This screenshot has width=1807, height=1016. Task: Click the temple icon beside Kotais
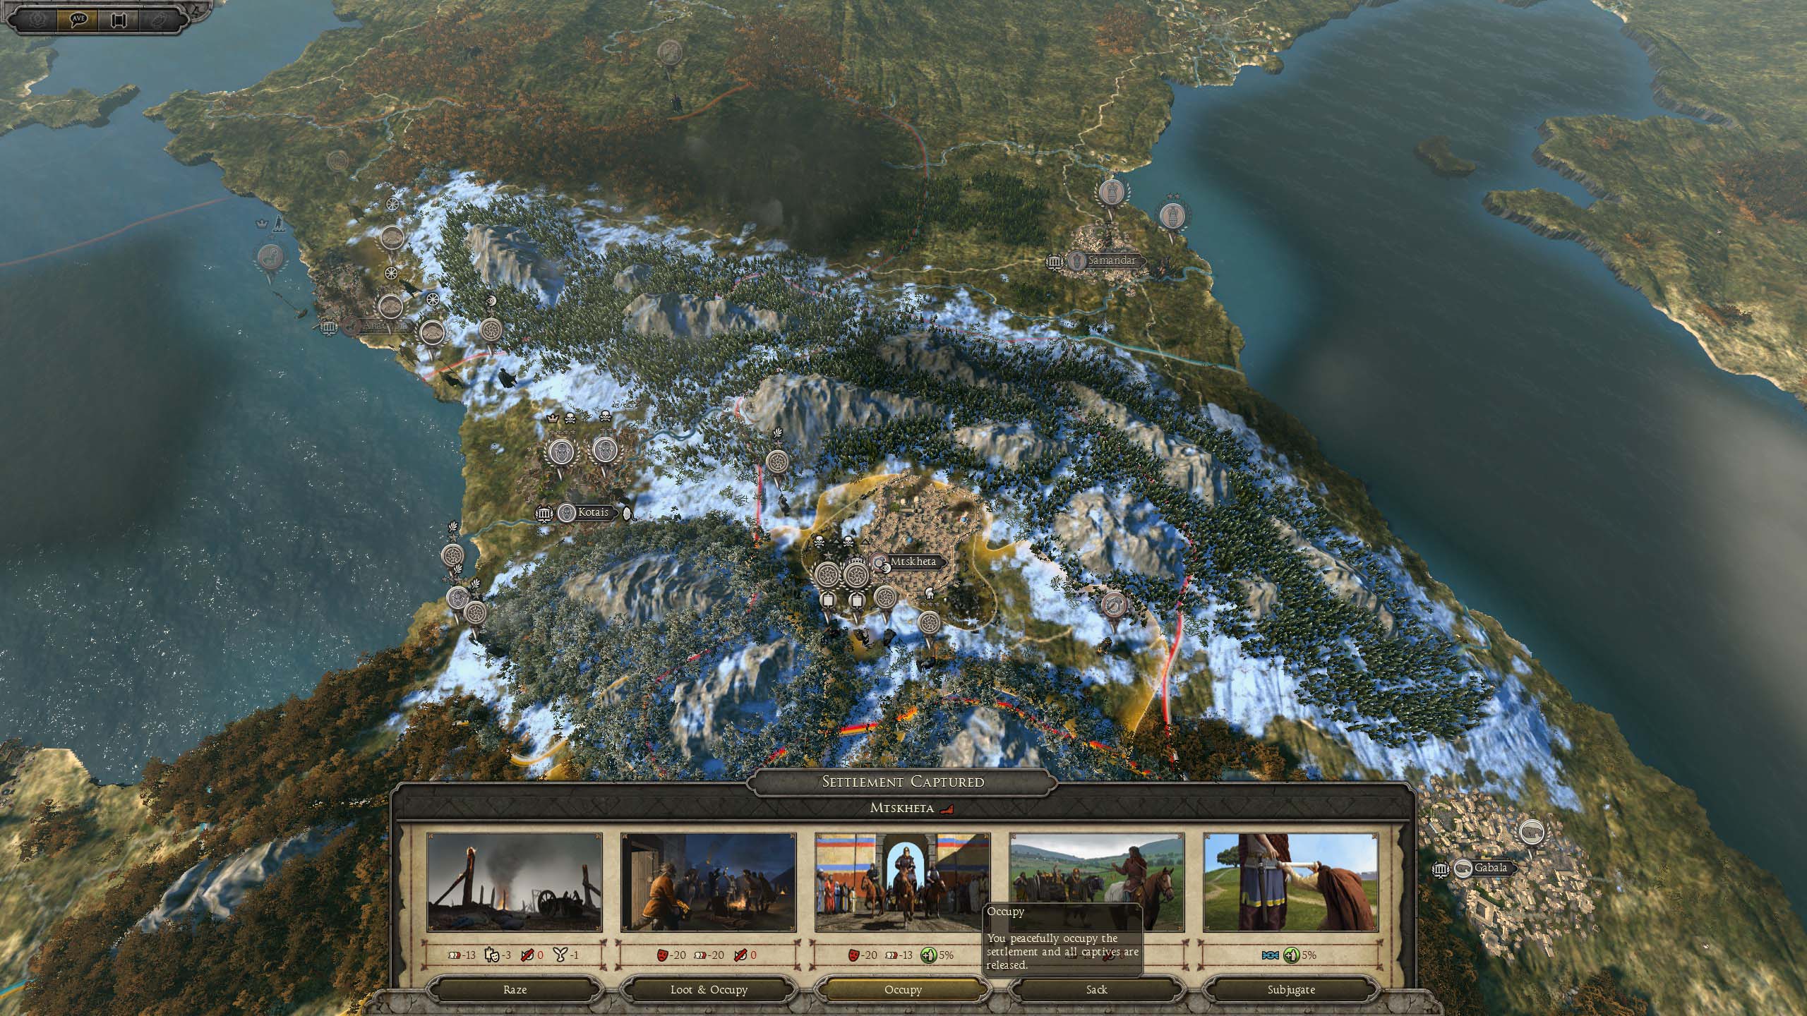(543, 514)
